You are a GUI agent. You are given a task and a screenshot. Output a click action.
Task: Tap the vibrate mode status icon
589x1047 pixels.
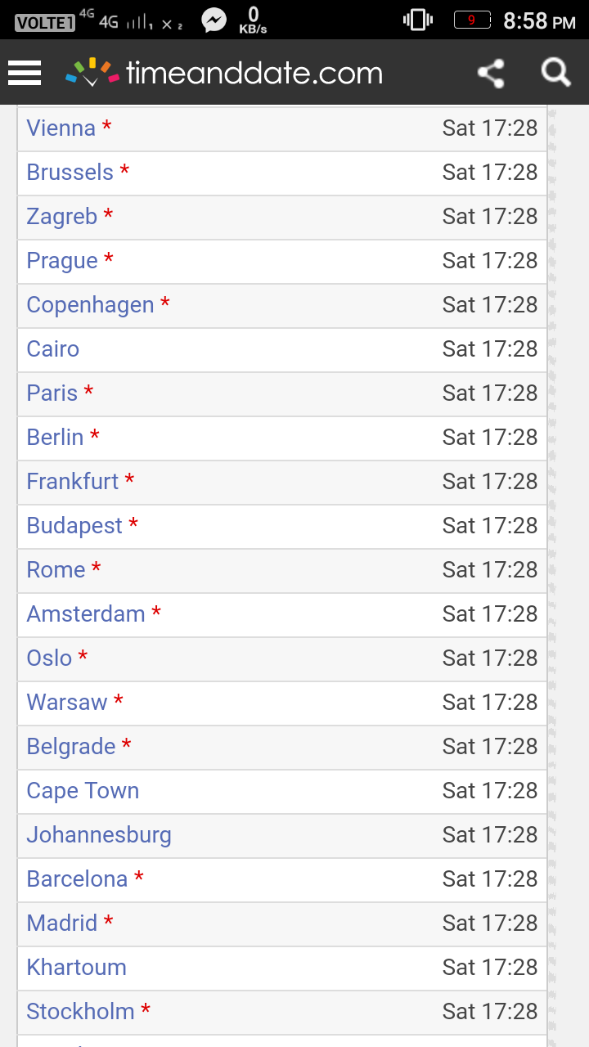coord(418,20)
